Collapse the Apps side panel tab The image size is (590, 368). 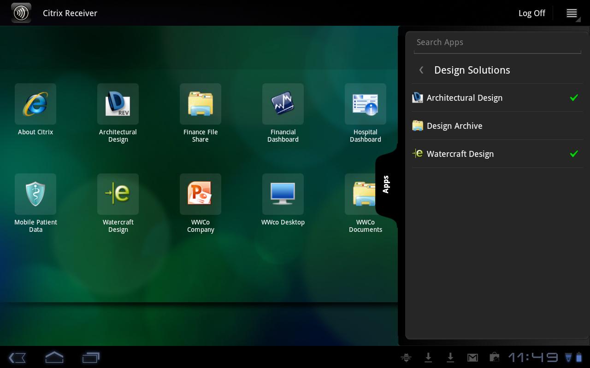point(386,184)
